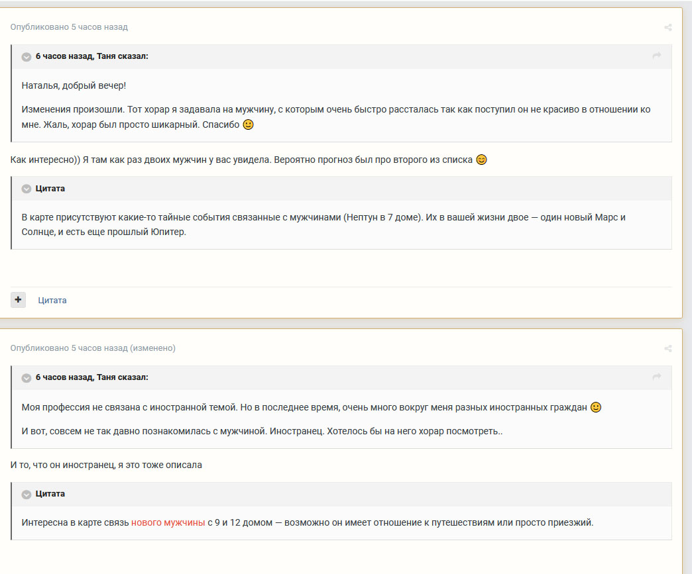Collapse the quote starting "Интересна в карте связь"

[x=27, y=494]
